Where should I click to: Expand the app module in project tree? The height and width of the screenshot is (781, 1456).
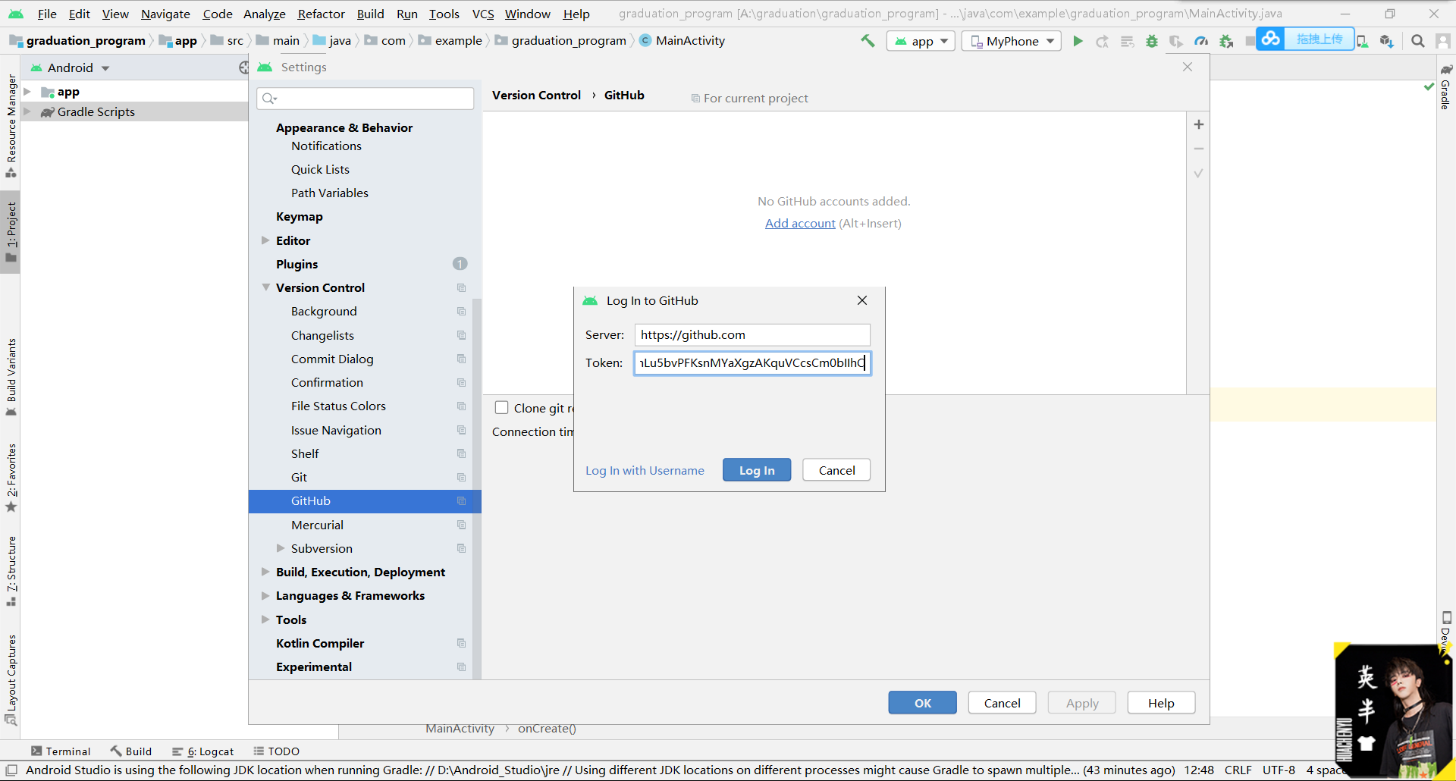pos(27,92)
